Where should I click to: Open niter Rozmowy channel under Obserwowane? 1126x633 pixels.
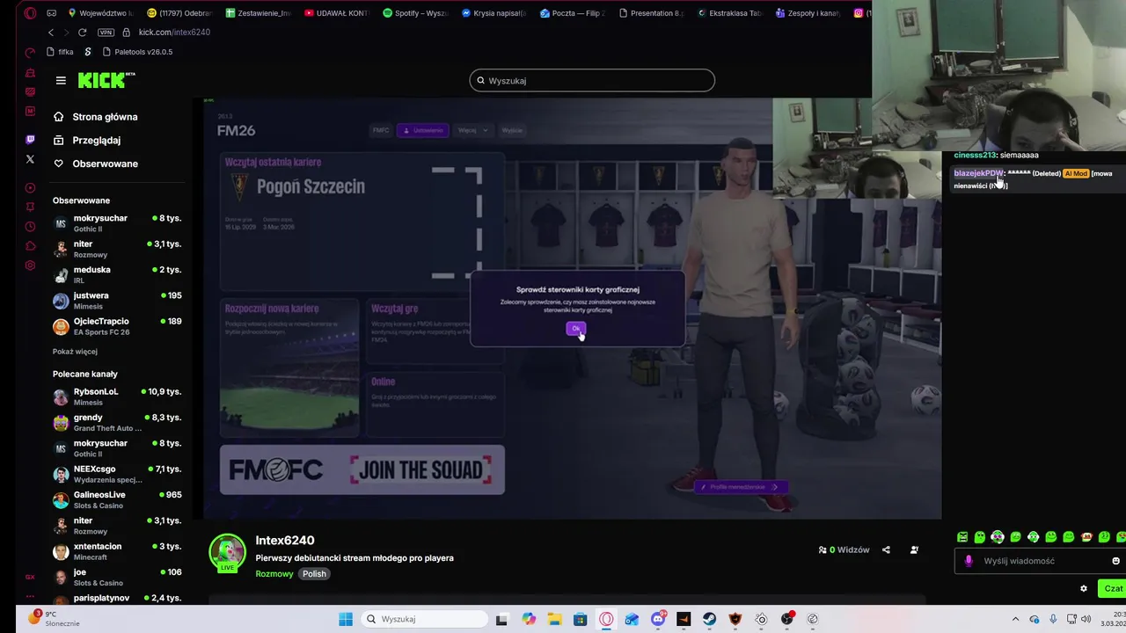pyautogui.click(x=117, y=249)
